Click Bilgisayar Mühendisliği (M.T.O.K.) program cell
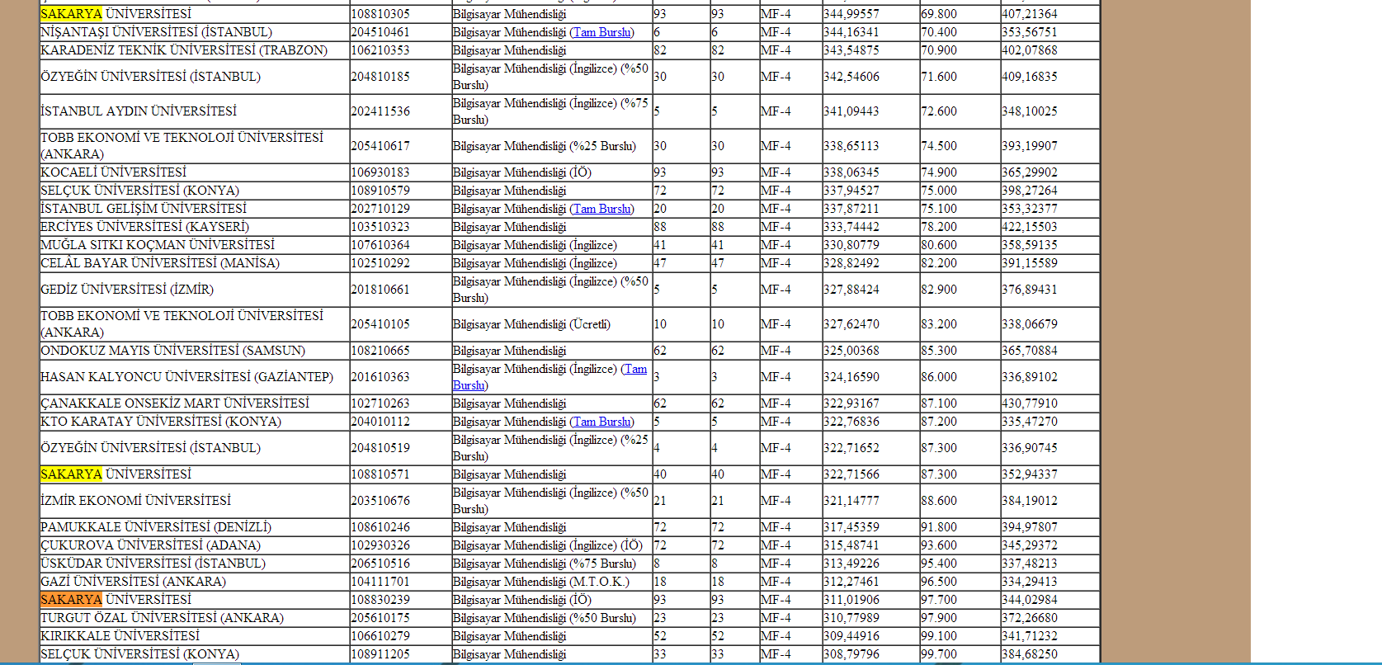Viewport: 1382px width, 665px height. point(552,582)
